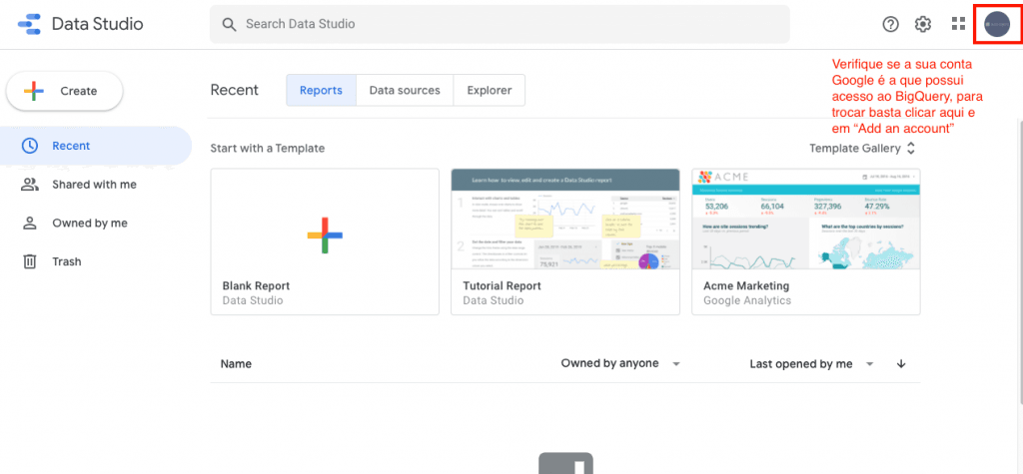The image size is (1023, 474).
Task: Expand the Template Gallery
Action: 862,148
